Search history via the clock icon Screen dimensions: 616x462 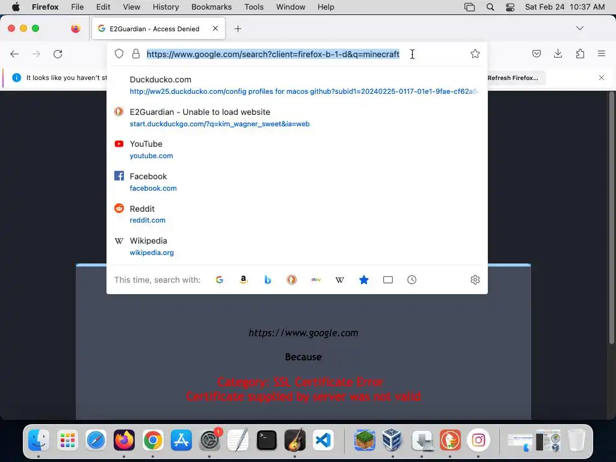click(x=411, y=280)
